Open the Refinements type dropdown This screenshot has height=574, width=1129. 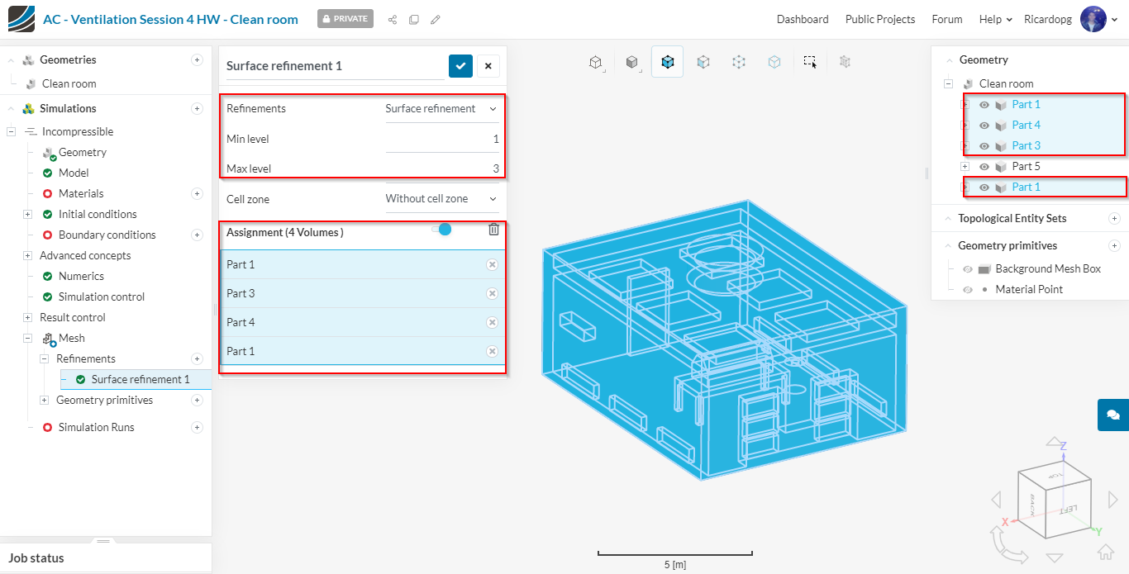(441, 109)
